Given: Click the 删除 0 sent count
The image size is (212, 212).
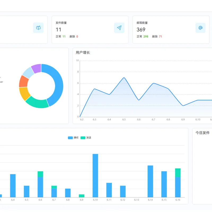Looking at the screenshot, I should (74, 37).
